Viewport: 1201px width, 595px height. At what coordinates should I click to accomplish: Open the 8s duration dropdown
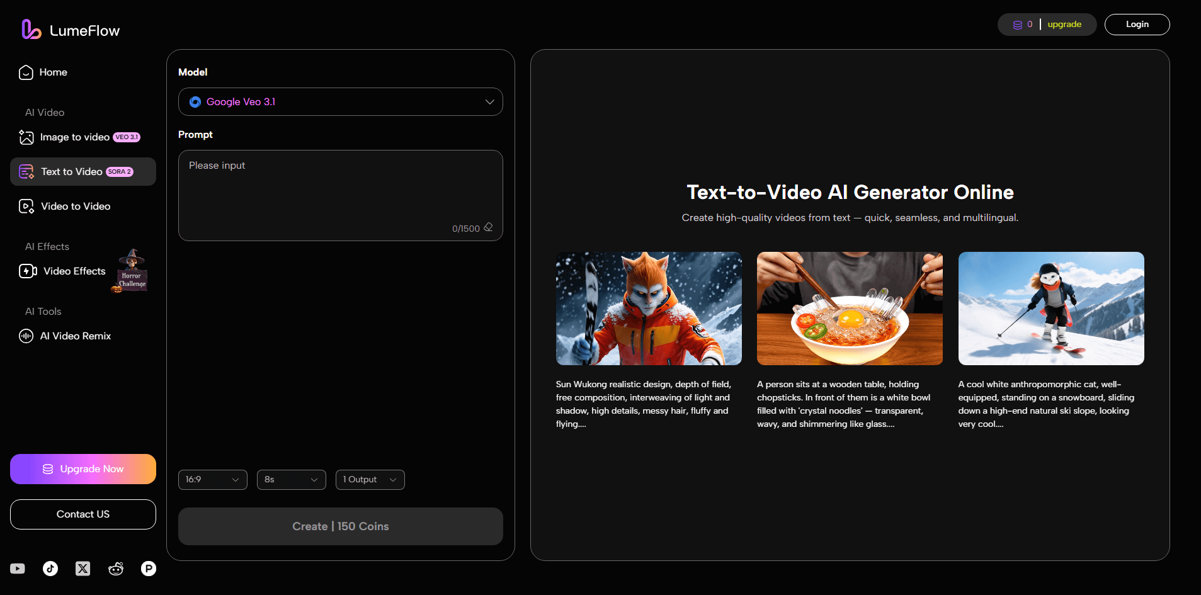pos(291,479)
